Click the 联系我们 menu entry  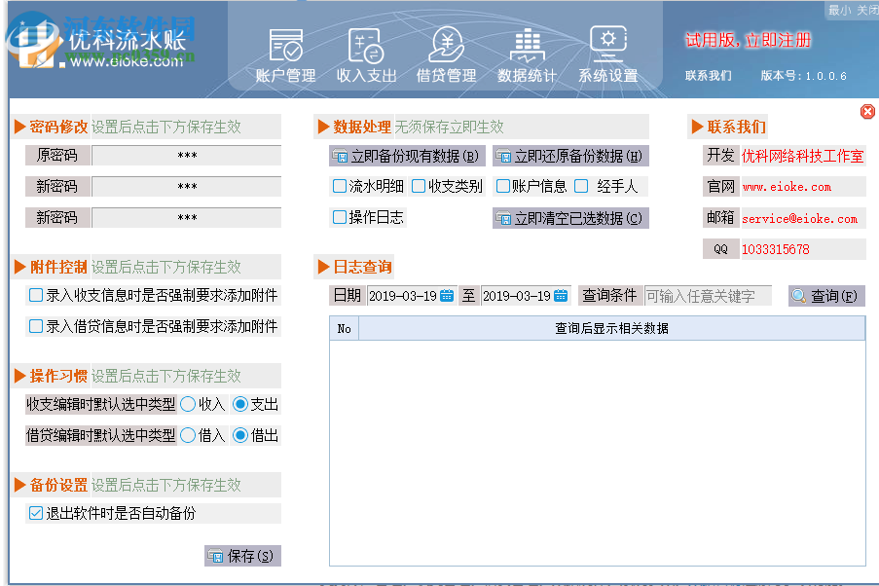click(708, 76)
